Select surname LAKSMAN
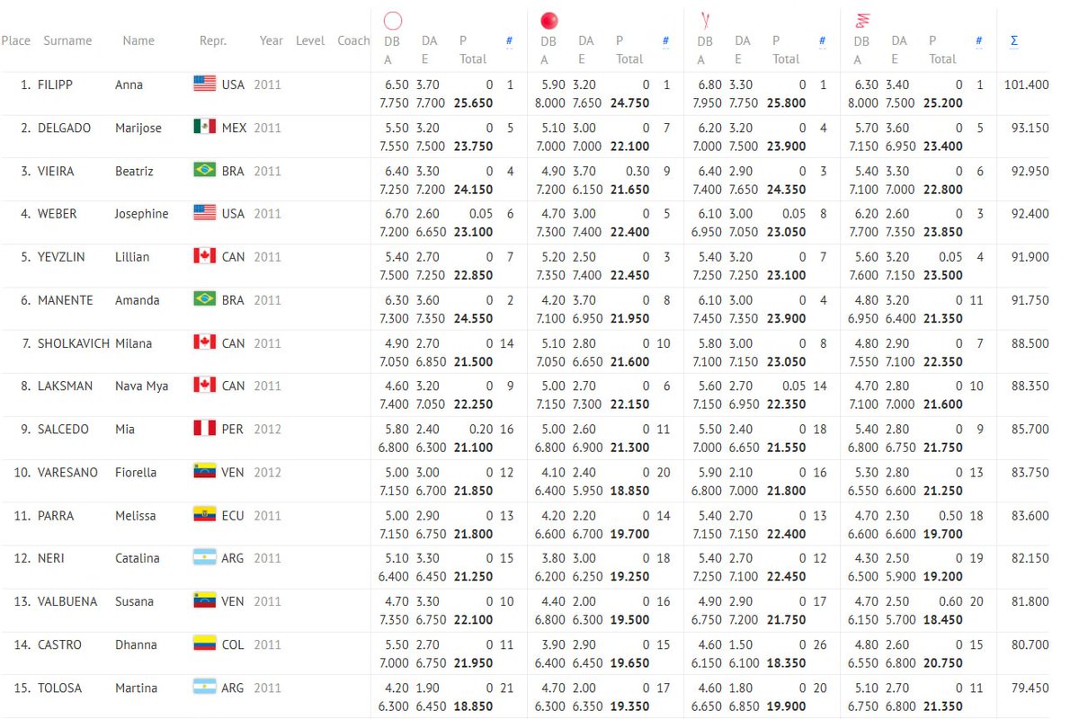 point(64,386)
